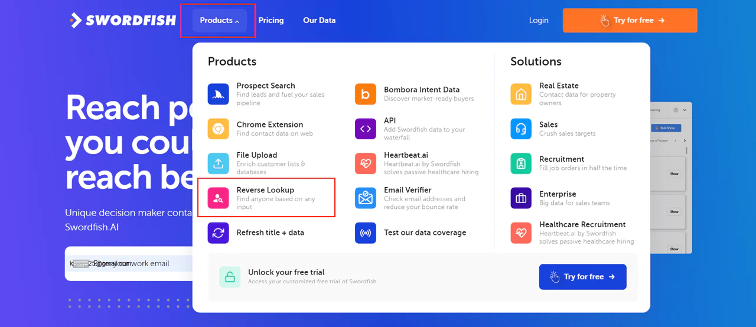
Task: Click the work email input field
Action: tap(129, 263)
